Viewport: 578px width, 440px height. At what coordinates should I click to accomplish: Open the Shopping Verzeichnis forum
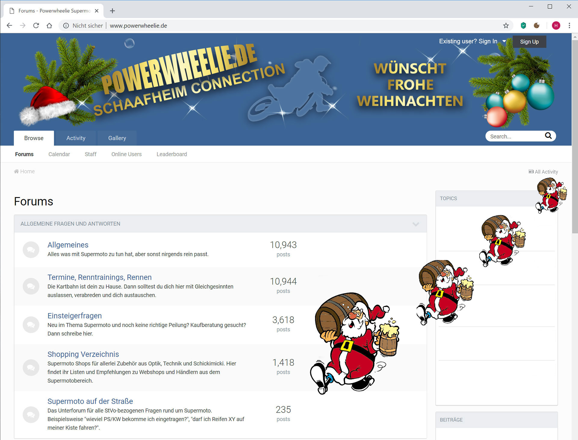[83, 354]
